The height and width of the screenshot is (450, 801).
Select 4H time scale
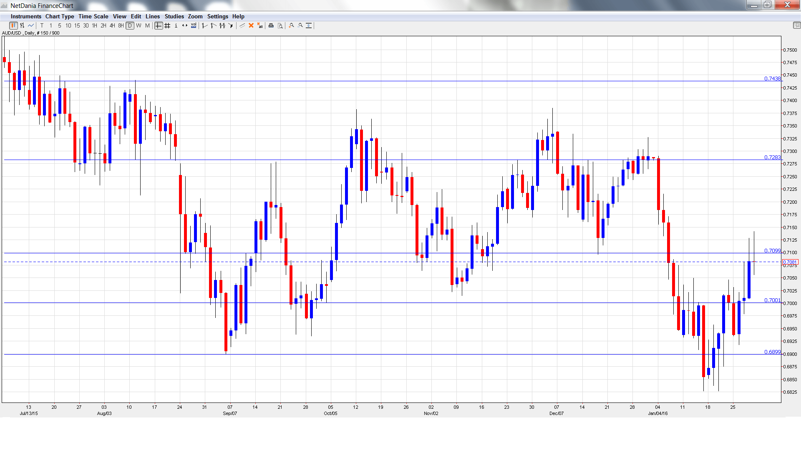tap(112, 26)
